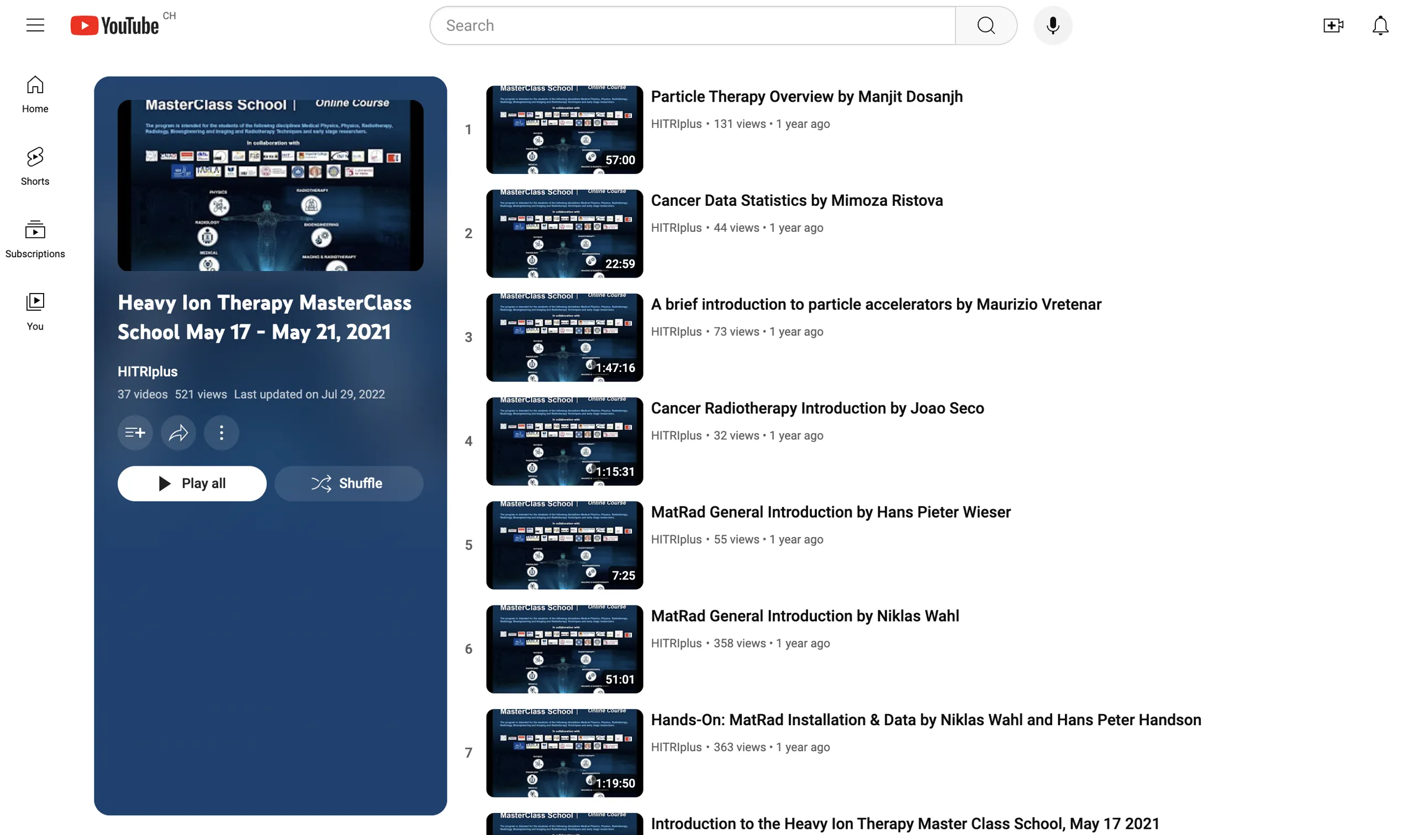Shuffle the playlist
Screen dimensions: 1414x835
(x=349, y=483)
